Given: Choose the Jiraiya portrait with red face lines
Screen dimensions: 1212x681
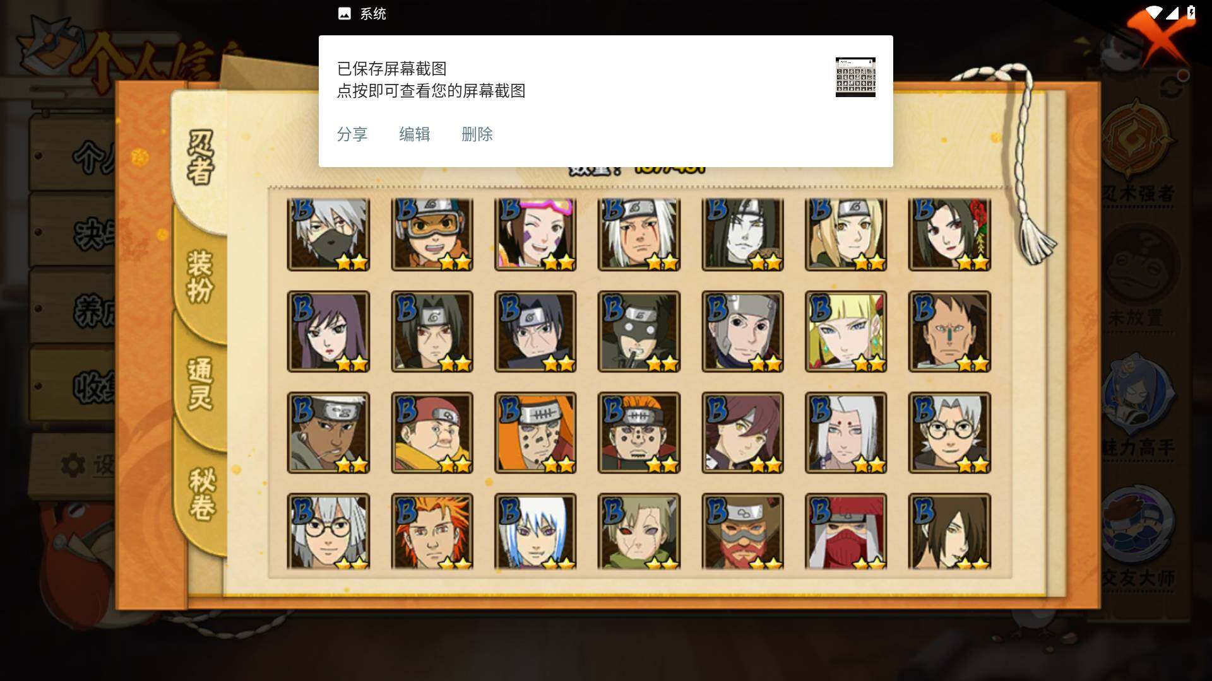Looking at the screenshot, I should tap(639, 234).
